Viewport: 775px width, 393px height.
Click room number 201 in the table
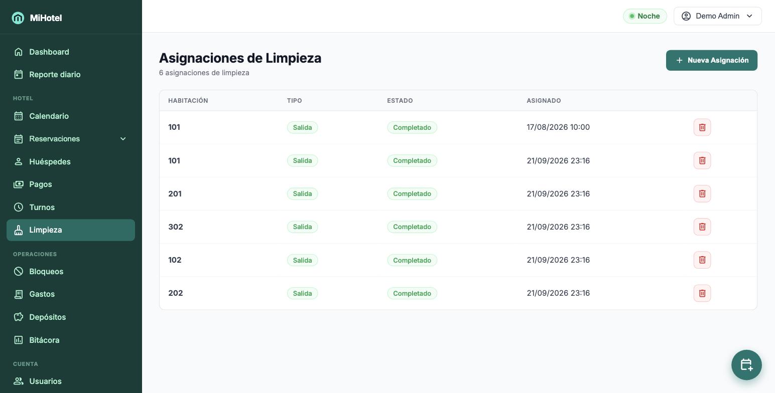pos(175,193)
